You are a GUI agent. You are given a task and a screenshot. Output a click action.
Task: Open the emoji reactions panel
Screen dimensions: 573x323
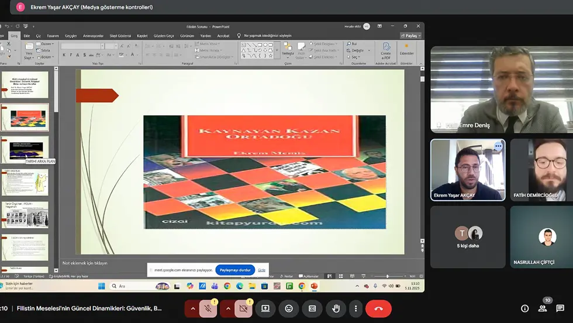[x=289, y=308]
